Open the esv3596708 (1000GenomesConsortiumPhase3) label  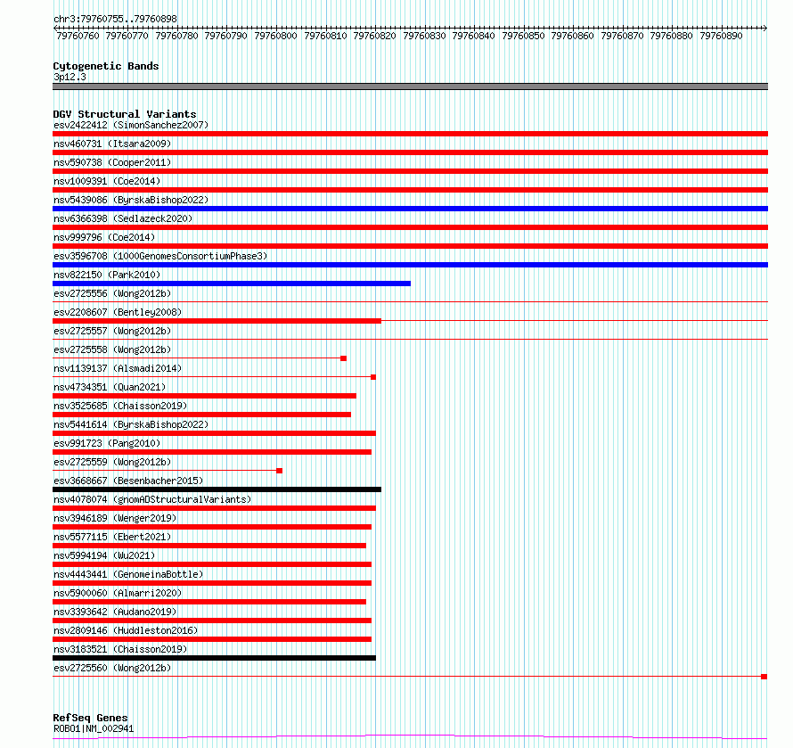tap(160, 256)
